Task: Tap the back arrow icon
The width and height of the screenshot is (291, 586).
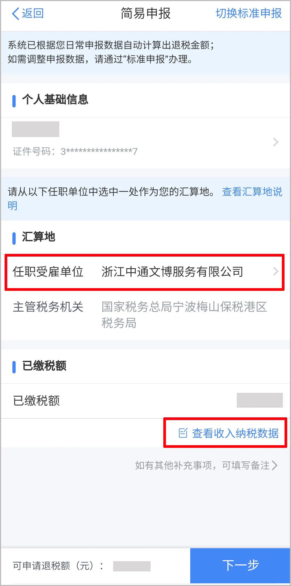Action: click(x=16, y=13)
